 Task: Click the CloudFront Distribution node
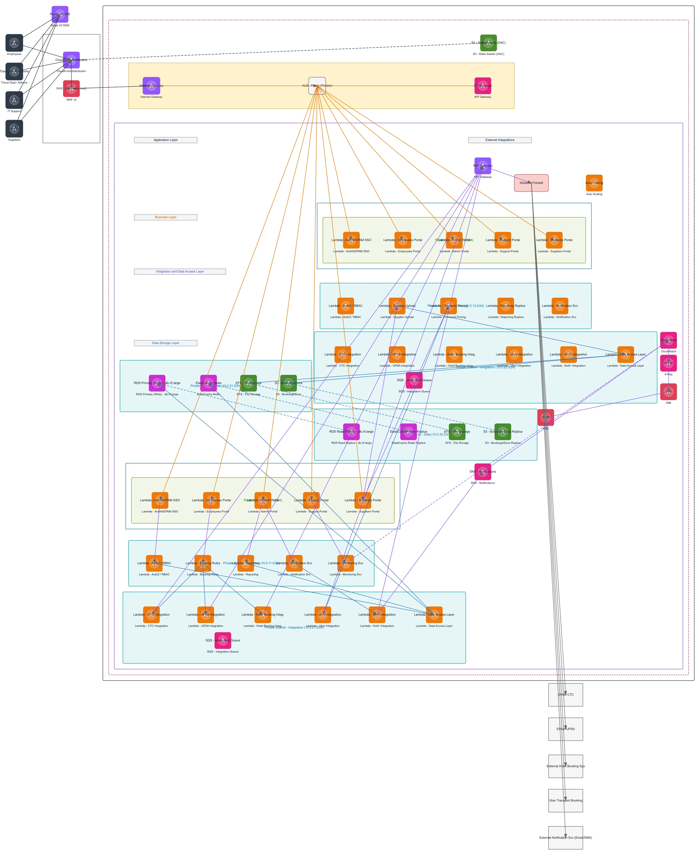point(71,60)
